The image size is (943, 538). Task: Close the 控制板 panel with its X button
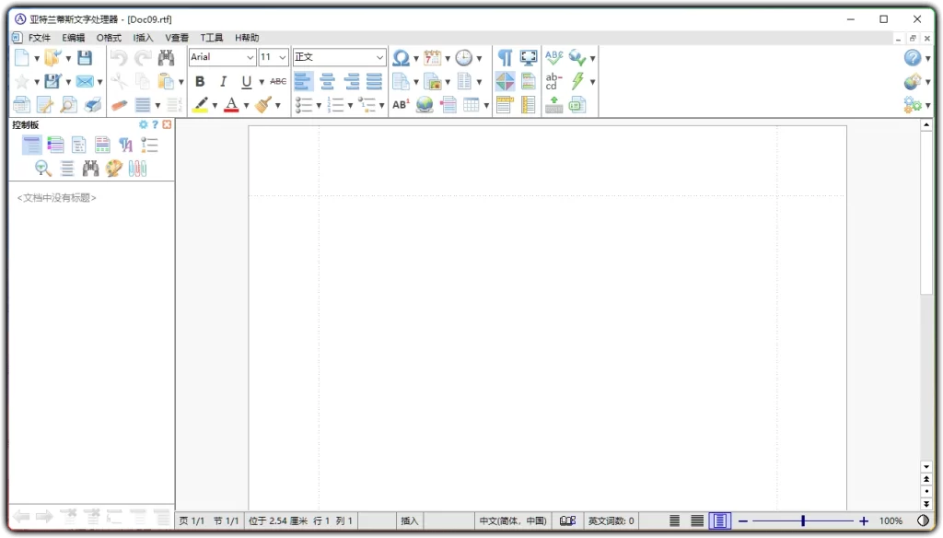[x=166, y=123]
